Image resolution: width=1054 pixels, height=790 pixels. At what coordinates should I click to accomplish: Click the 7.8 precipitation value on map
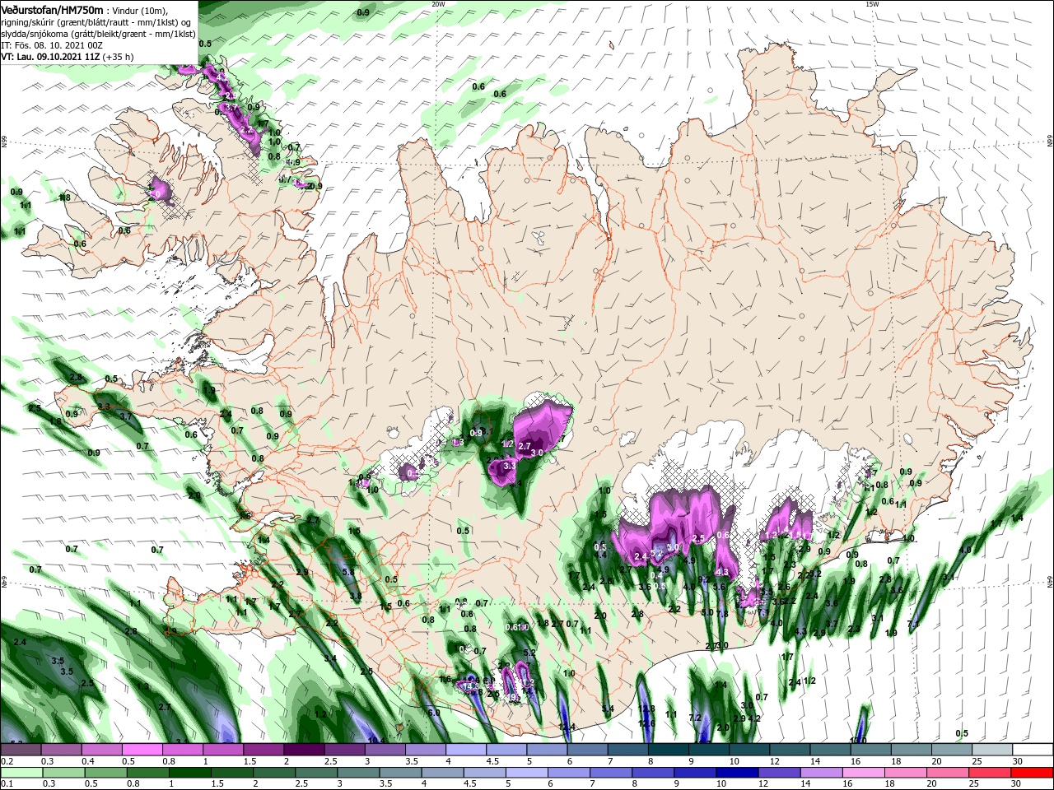point(721,613)
